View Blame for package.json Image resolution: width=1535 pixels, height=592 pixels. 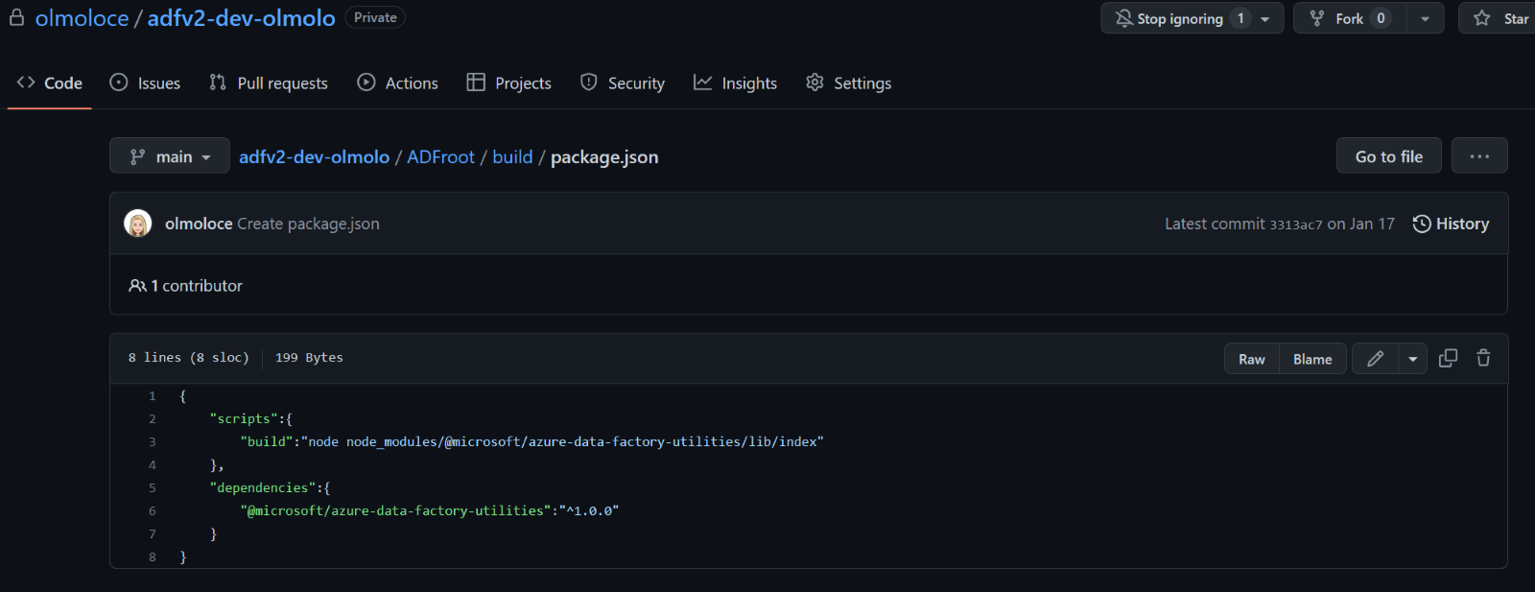click(1312, 359)
